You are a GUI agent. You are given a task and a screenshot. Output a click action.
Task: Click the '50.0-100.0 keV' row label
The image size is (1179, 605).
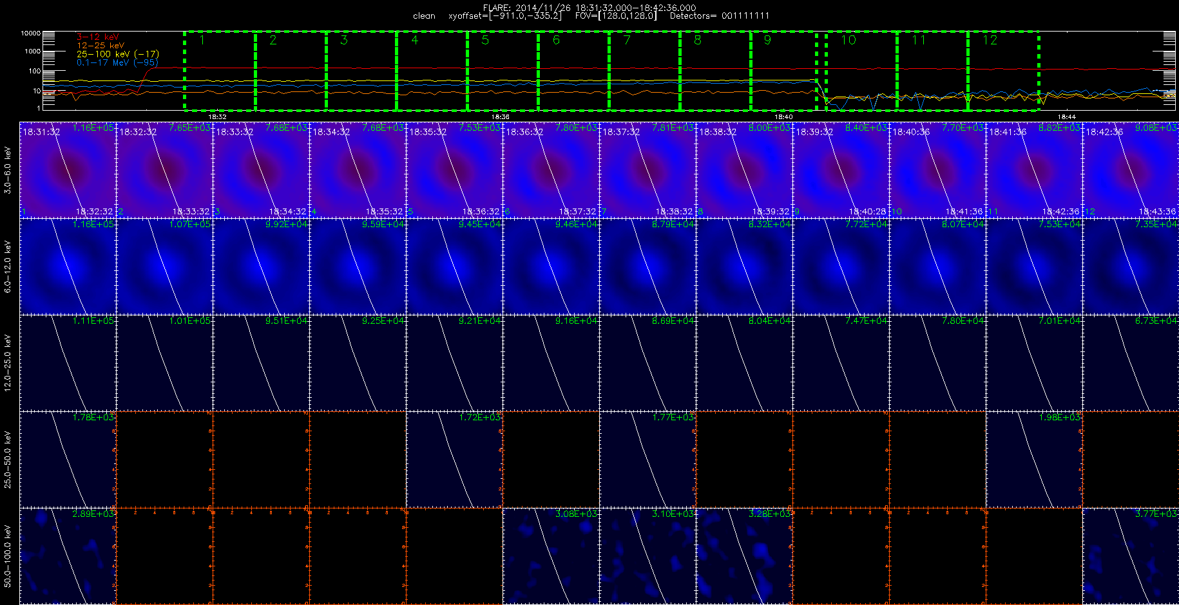tap(8, 556)
